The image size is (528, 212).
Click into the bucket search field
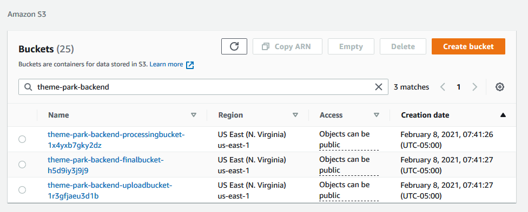(x=203, y=87)
